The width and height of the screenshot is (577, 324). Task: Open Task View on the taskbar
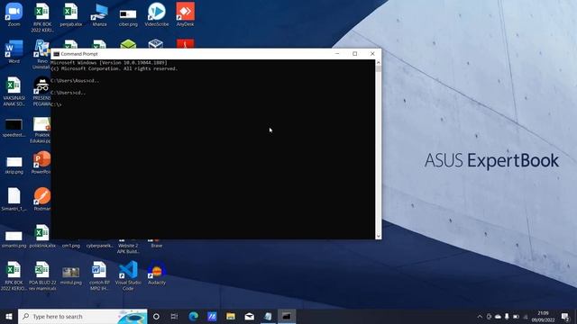coord(174,316)
